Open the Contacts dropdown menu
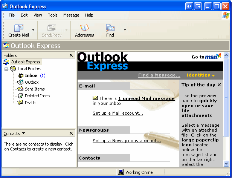The width and height of the screenshot is (232, 178). click(x=23, y=133)
